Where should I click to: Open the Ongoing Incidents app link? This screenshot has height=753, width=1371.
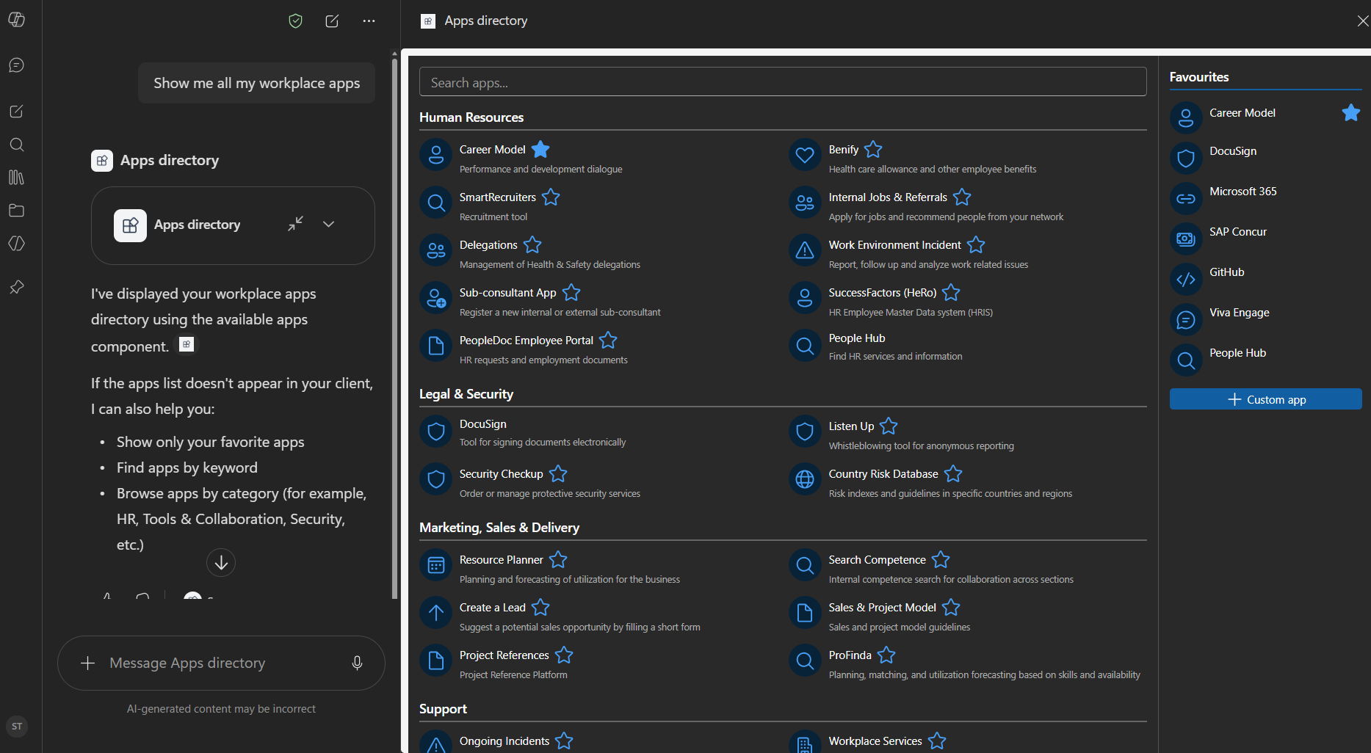[x=504, y=741]
